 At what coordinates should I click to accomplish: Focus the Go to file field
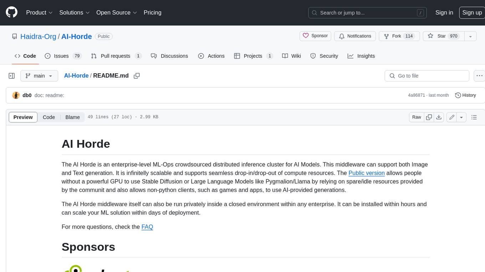coord(427,76)
